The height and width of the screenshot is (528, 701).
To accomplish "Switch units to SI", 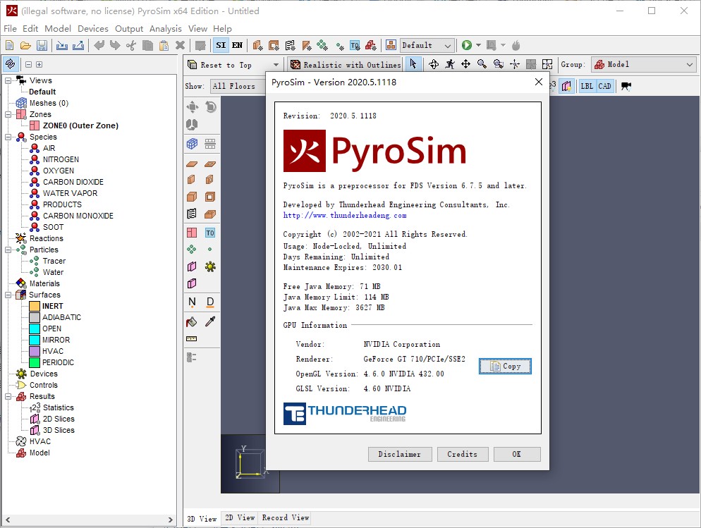I will coord(220,44).
